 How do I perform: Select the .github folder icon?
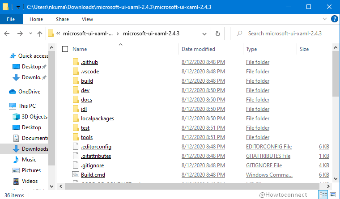[76, 62]
